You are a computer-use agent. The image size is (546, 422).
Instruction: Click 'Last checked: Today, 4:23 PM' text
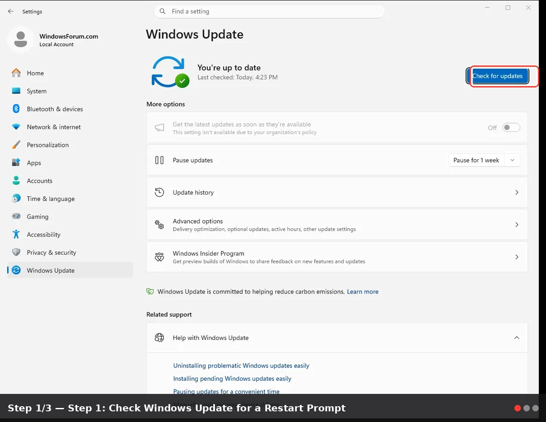(238, 78)
